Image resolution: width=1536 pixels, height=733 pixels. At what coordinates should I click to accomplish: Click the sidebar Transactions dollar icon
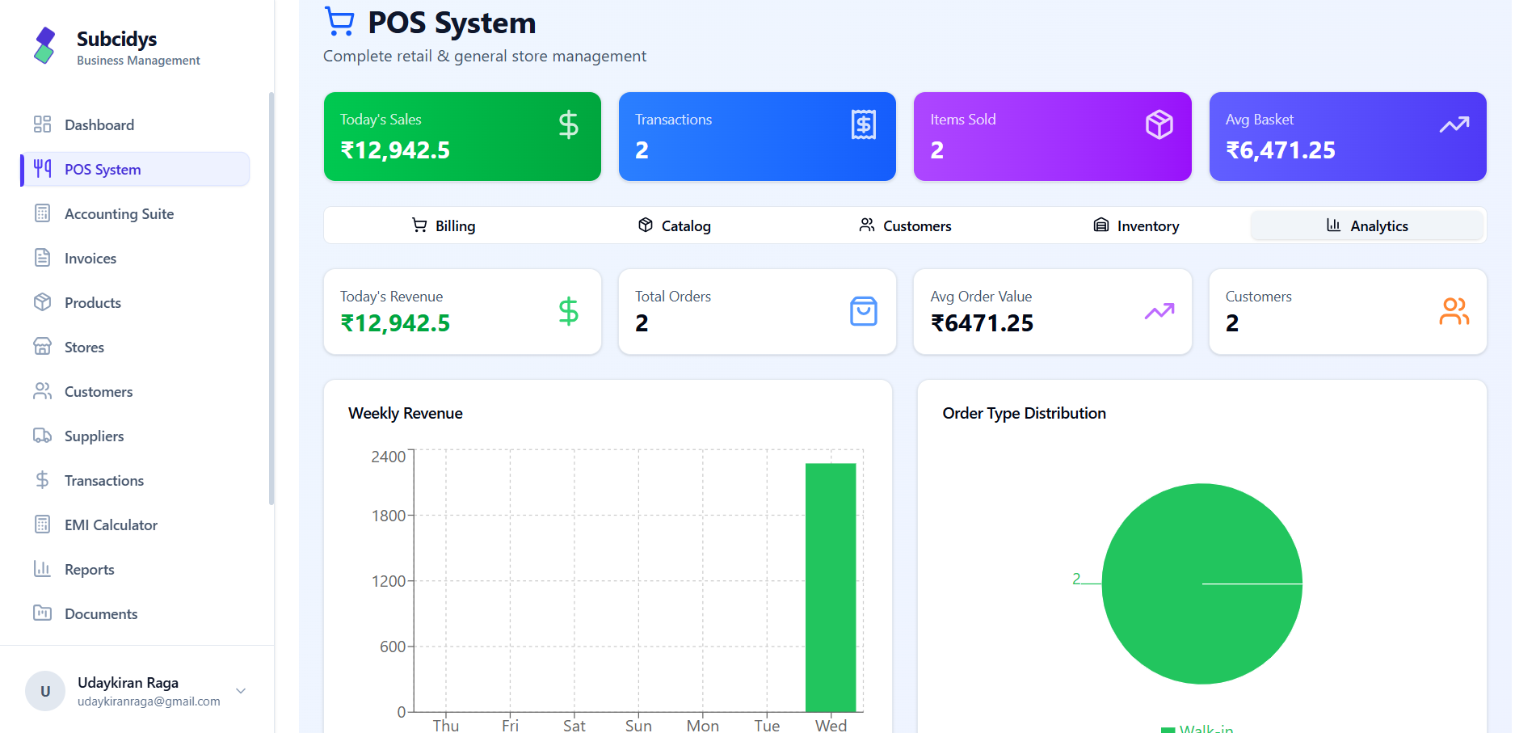coord(42,480)
